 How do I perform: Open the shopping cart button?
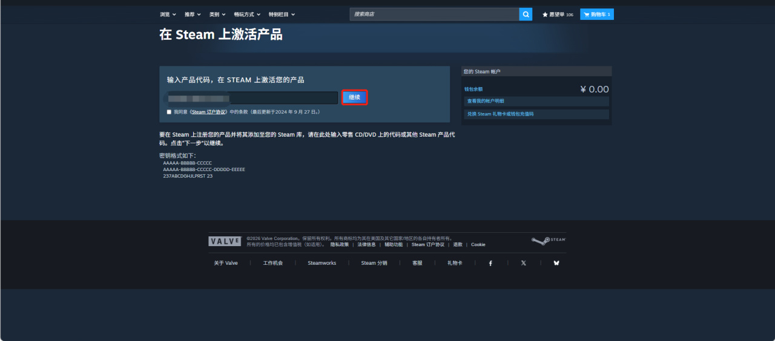coord(596,14)
